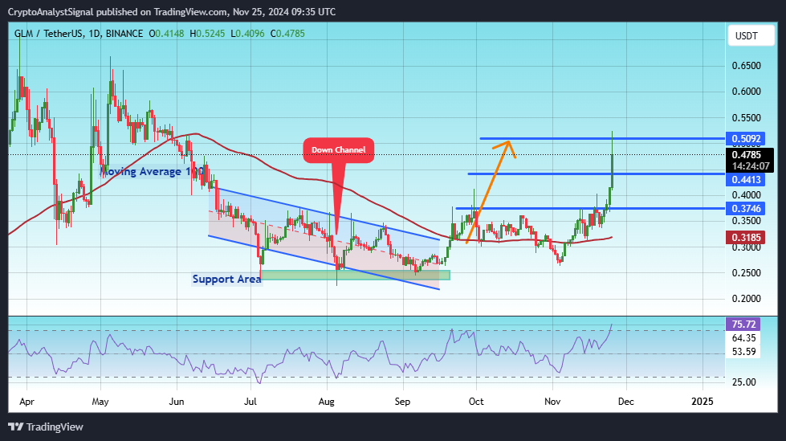Click the 0.4413 blue price label
The image size is (786, 441).
(x=746, y=180)
